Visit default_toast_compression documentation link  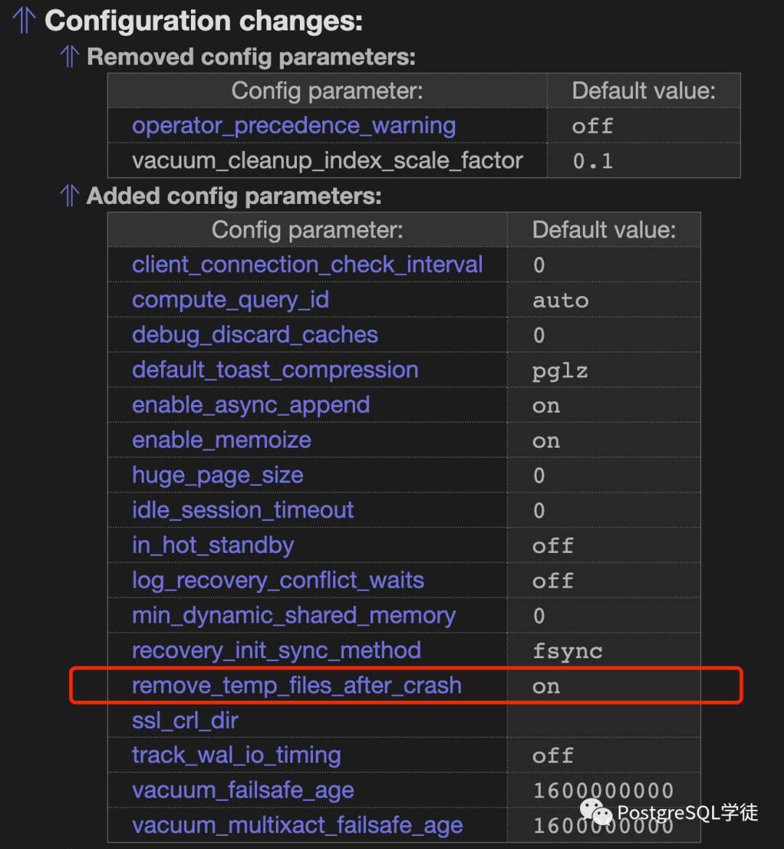tap(275, 370)
